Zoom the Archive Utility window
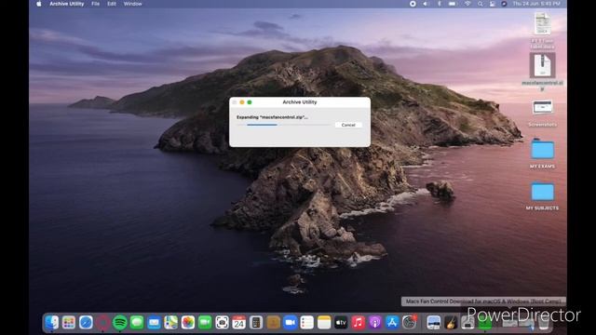 250,102
